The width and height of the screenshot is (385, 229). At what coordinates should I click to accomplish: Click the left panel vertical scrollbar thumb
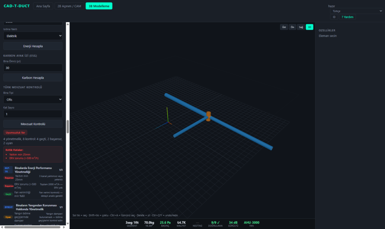68,127
